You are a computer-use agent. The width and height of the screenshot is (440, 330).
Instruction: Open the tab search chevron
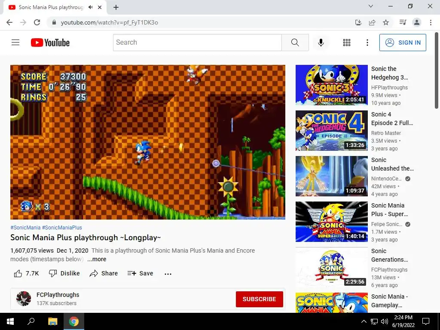pos(371,6)
